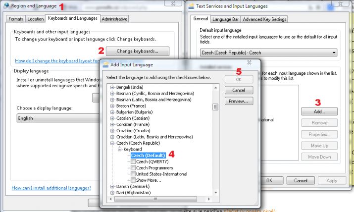Close the Region and Language window
Viewport: 354px width, 212px height.
[173, 3]
